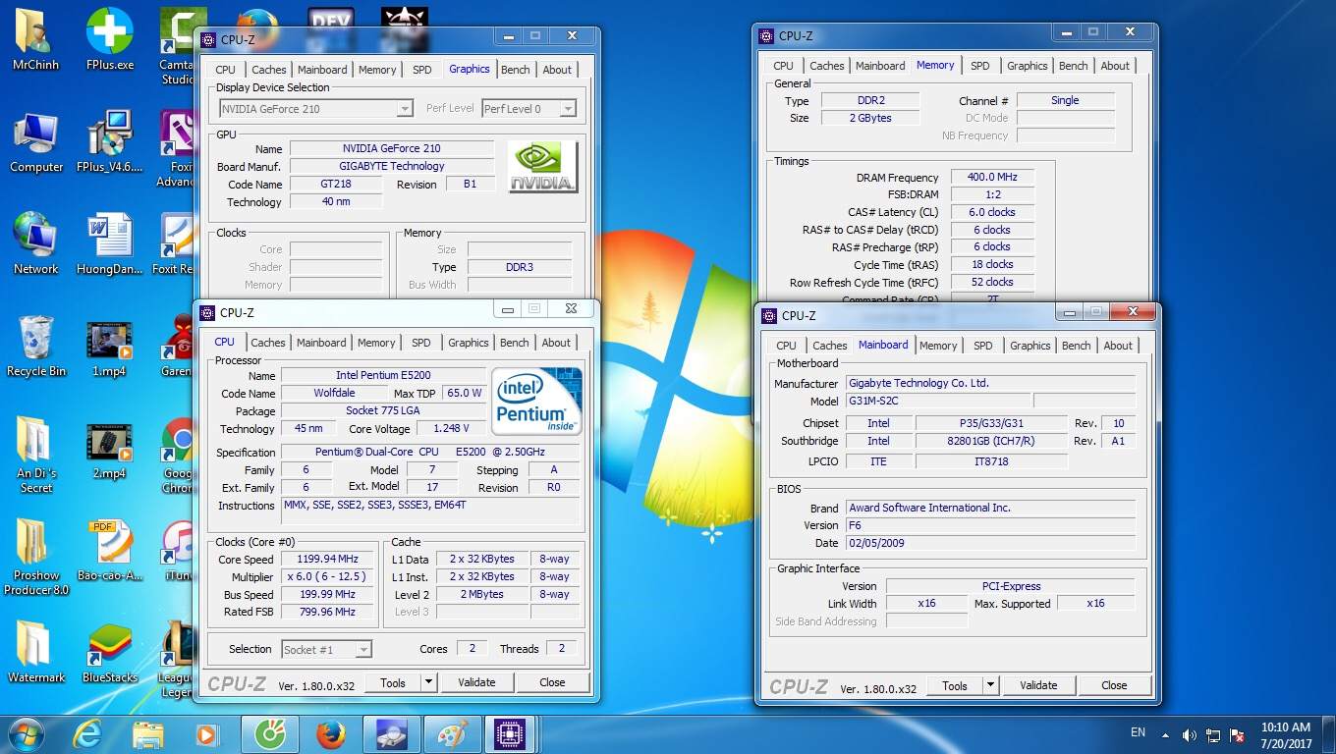Click the Intel Pentium inside logo
This screenshot has width=1336, height=754.
[536, 402]
